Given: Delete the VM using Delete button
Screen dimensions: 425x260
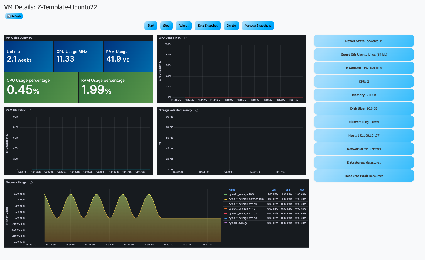Looking at the screenshot, I should [231, 26].
